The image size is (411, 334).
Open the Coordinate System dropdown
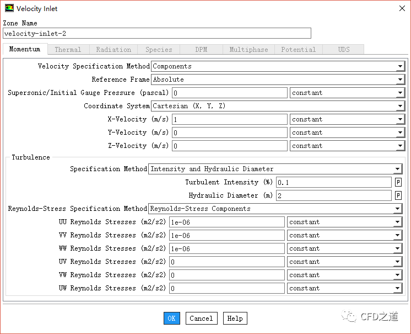pos(278,106)
